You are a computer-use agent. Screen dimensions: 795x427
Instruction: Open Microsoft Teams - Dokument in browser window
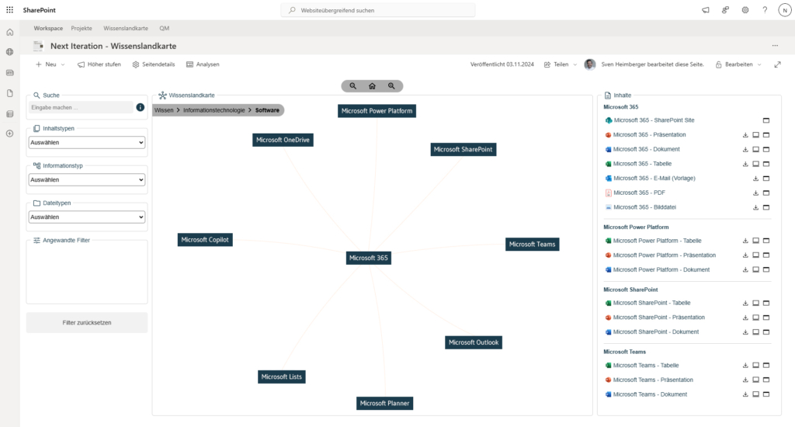[x=766, y=394]
